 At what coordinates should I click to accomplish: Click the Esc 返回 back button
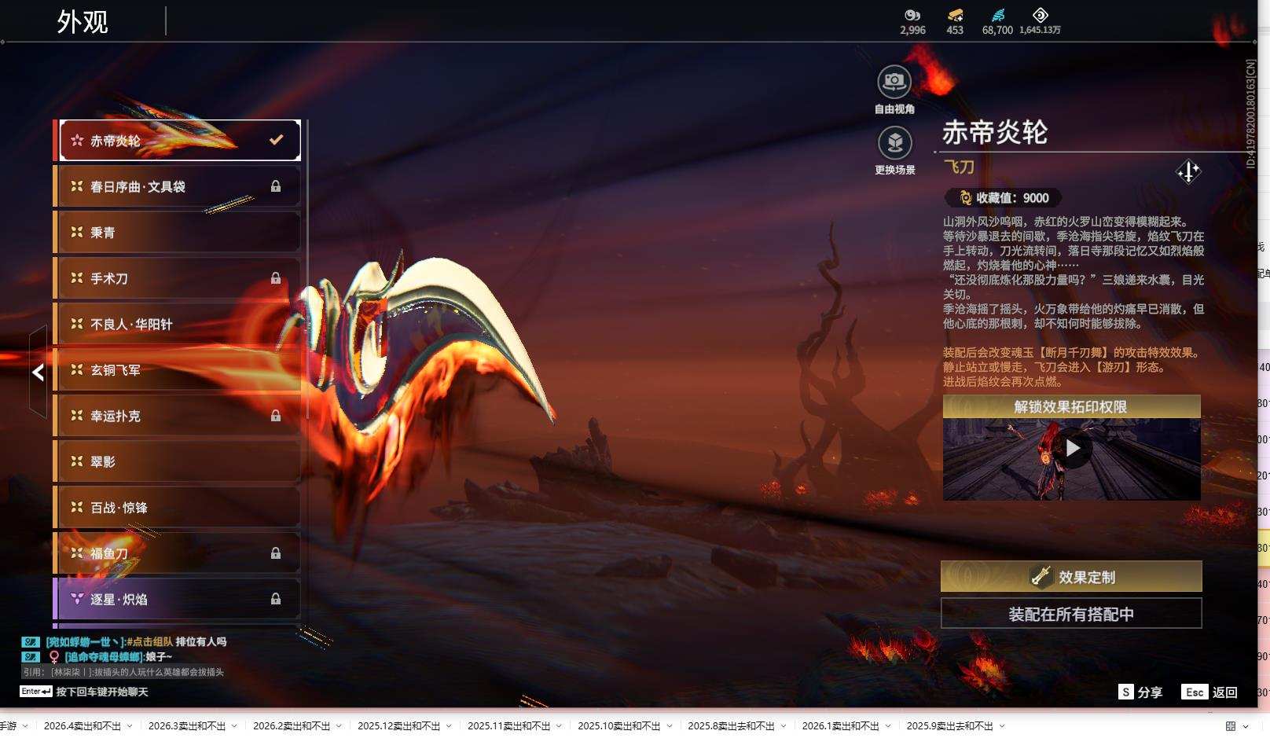[1209, 692]
